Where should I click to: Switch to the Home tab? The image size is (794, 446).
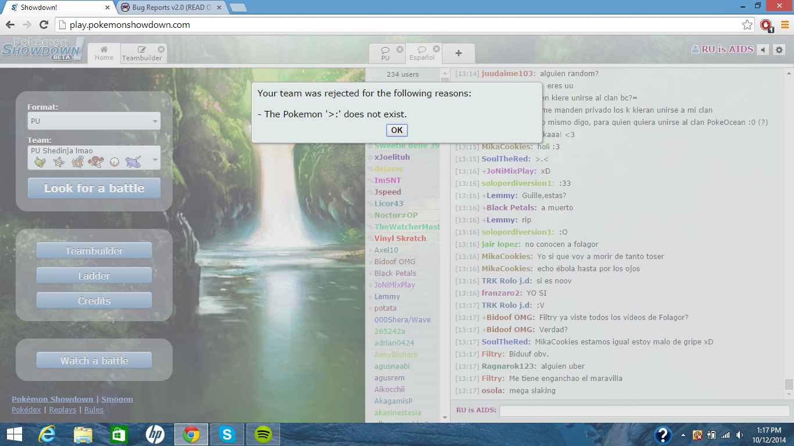click(104, 53)
